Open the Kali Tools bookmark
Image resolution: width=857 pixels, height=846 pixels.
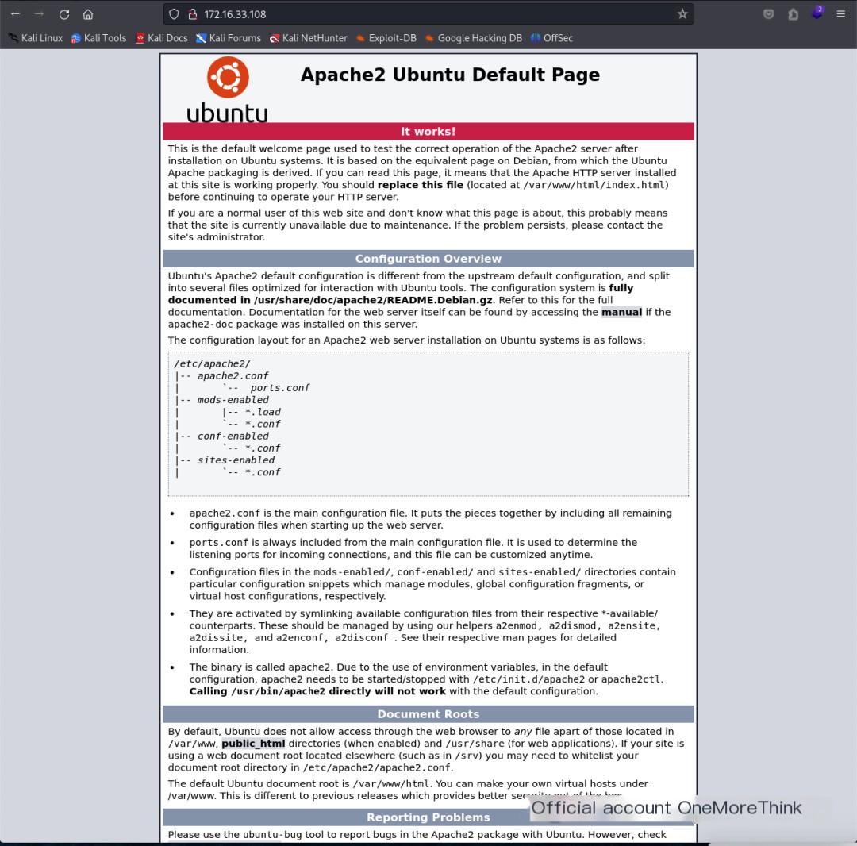99,38
